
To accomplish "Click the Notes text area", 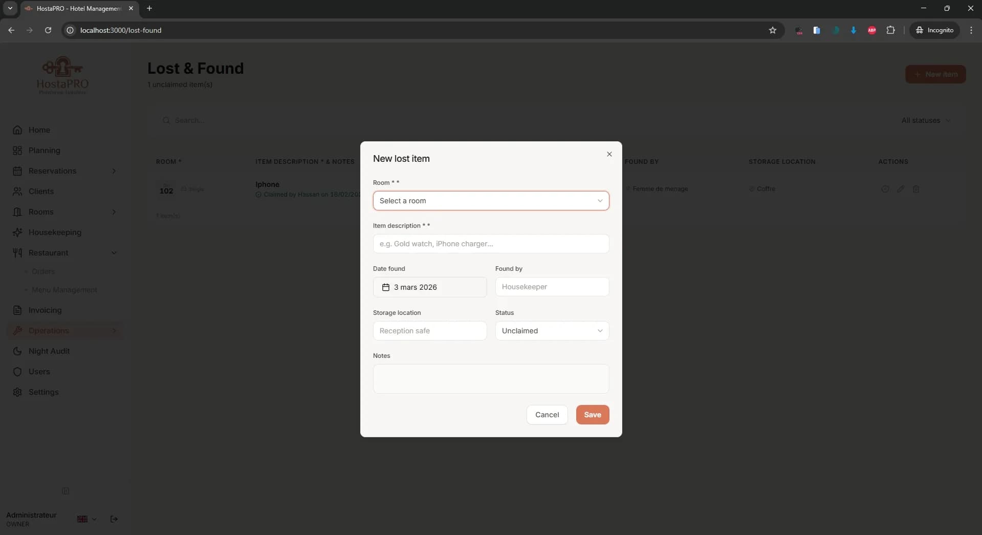I will pos(490,379).
